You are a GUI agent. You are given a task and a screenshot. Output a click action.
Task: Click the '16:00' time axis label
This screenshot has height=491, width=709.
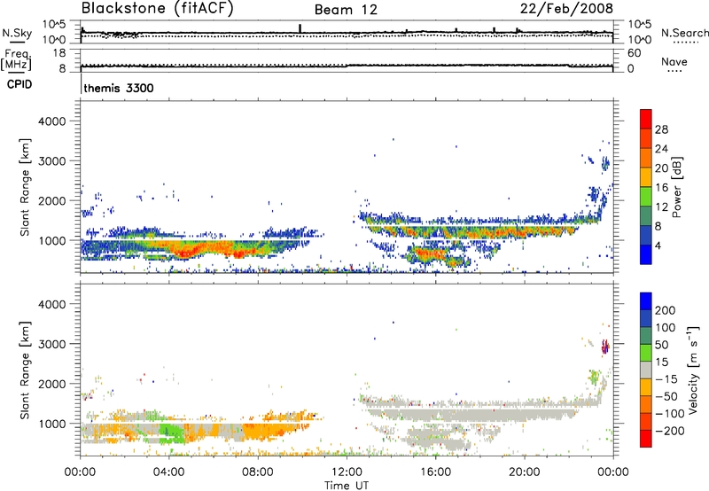pos(435,472)
